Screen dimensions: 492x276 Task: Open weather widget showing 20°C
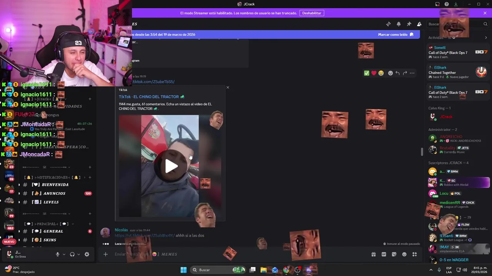point(19,270)
